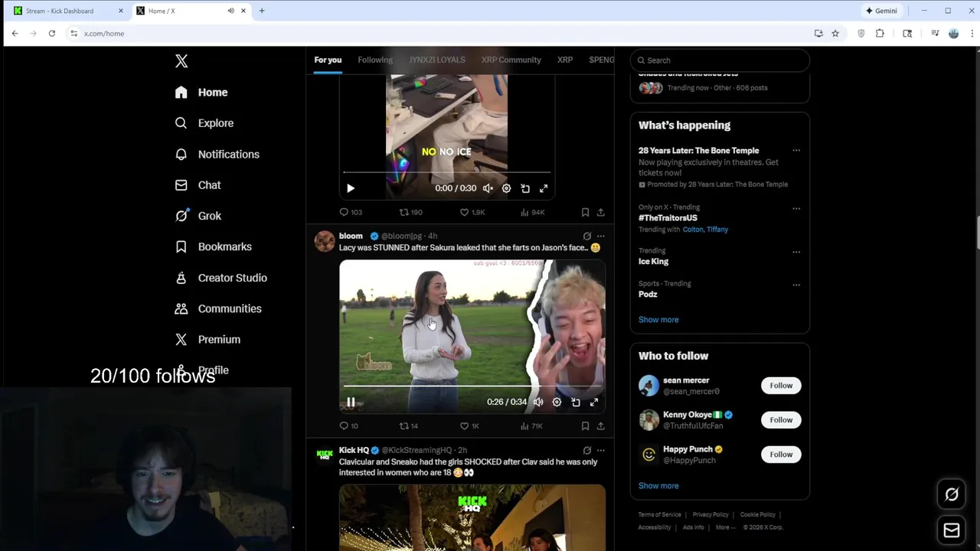Open Premium in the sidebar

click(x=207, y=339)
